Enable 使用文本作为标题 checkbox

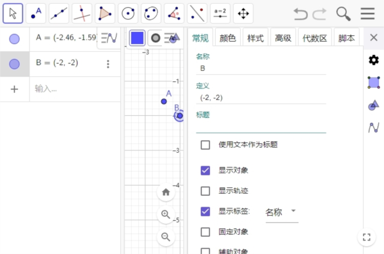[x=205, y=145]
